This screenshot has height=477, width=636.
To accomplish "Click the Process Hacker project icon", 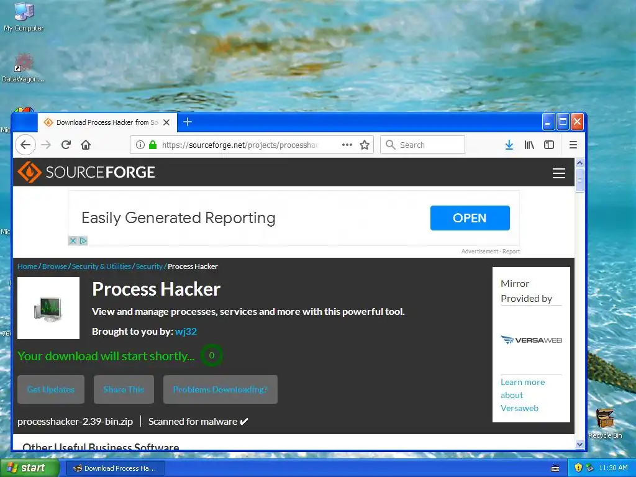I will pyautogui.click(x=48, y=308).
